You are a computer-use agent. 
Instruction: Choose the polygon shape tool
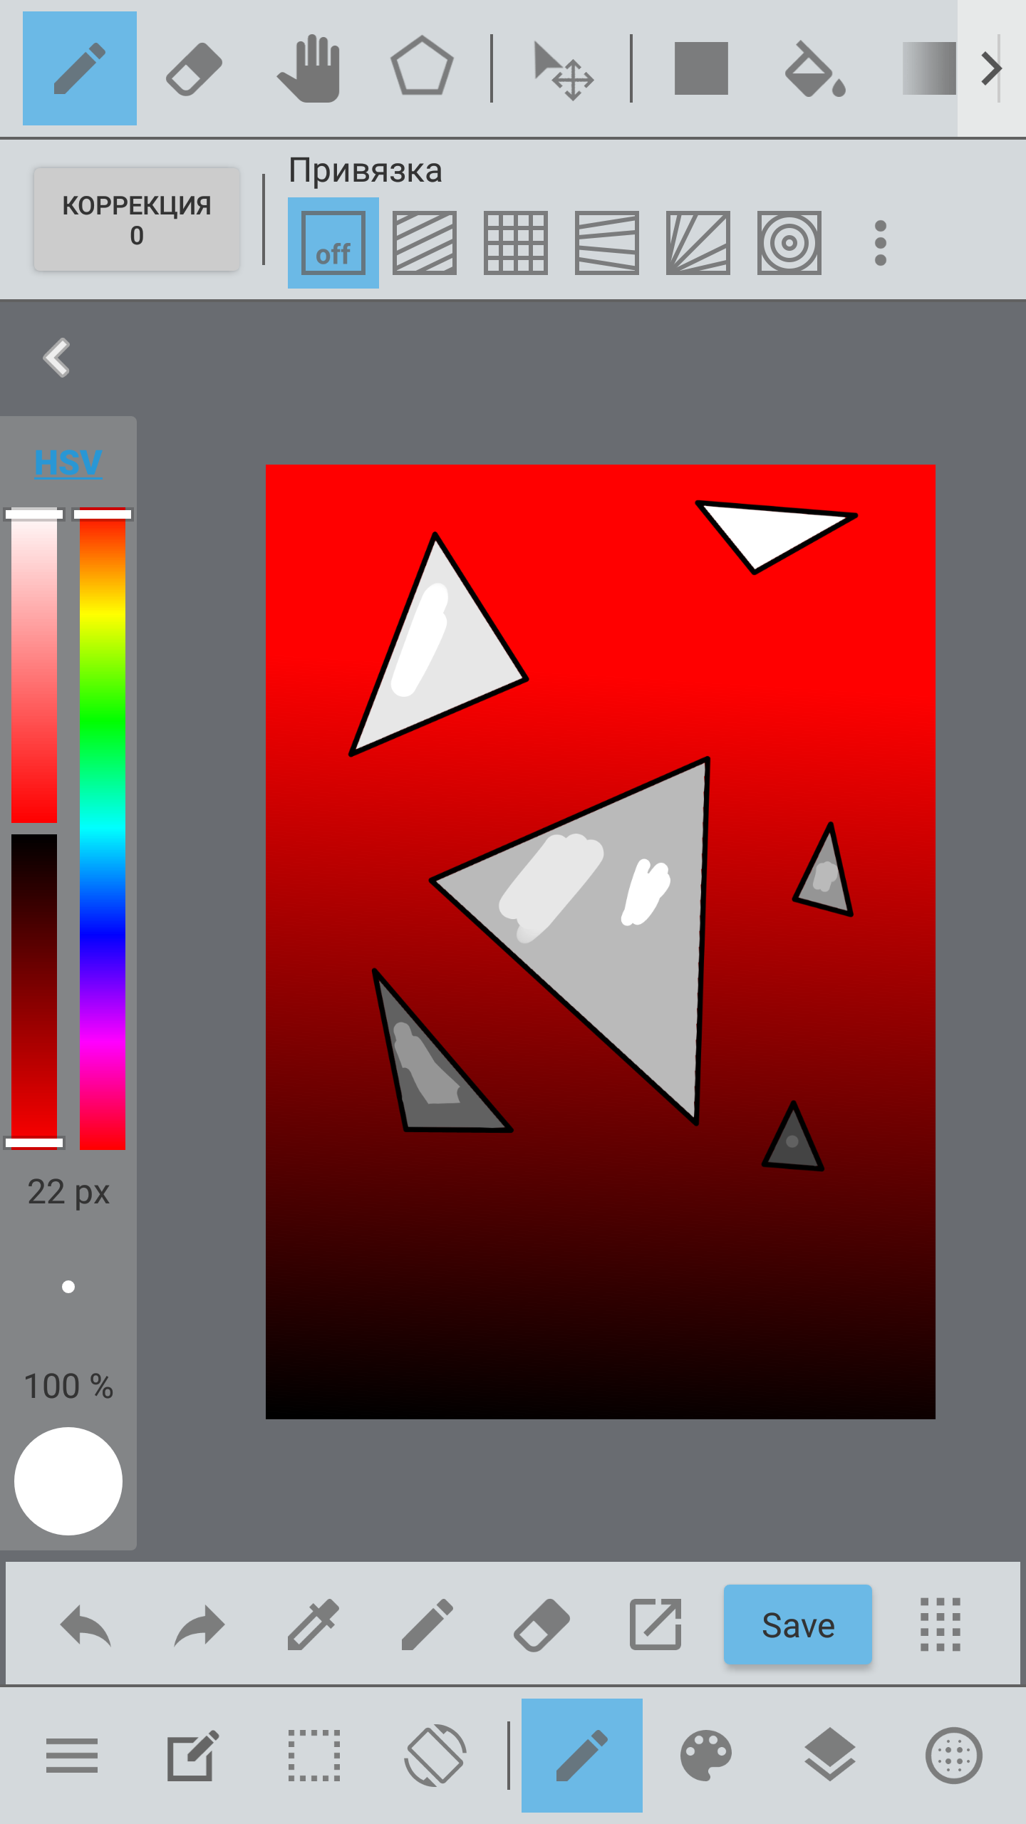pyautogui.click(x=422, y=67)
